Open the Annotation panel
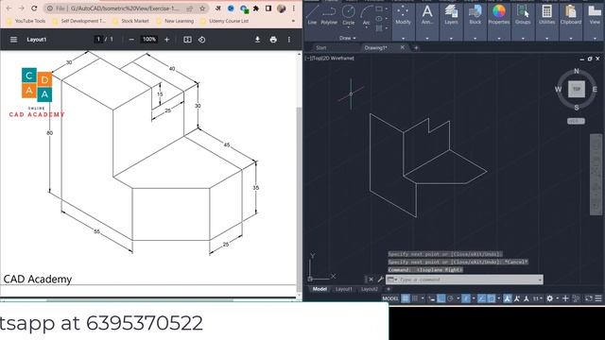This screenshot has width=605, height=340. point(426,15)
